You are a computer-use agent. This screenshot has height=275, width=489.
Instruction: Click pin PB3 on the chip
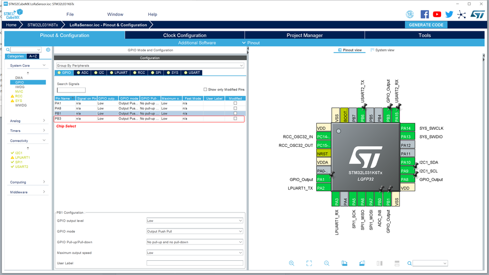pos(388,115)
